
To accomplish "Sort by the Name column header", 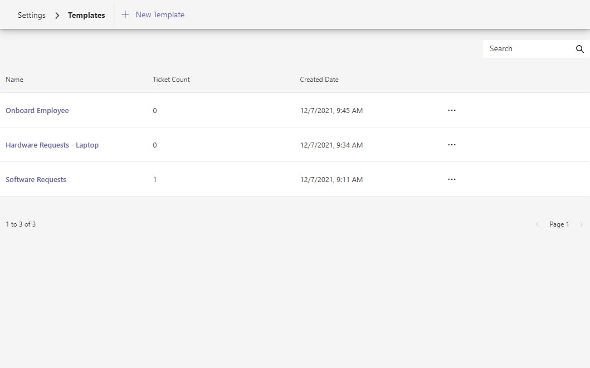I will tap(14, 80).
